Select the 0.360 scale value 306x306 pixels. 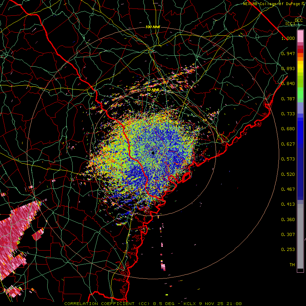click(x=288, y=220)
